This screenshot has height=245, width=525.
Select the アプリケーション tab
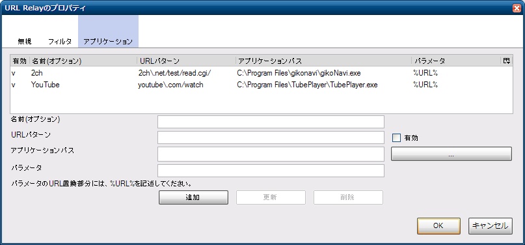coord(108,42)
